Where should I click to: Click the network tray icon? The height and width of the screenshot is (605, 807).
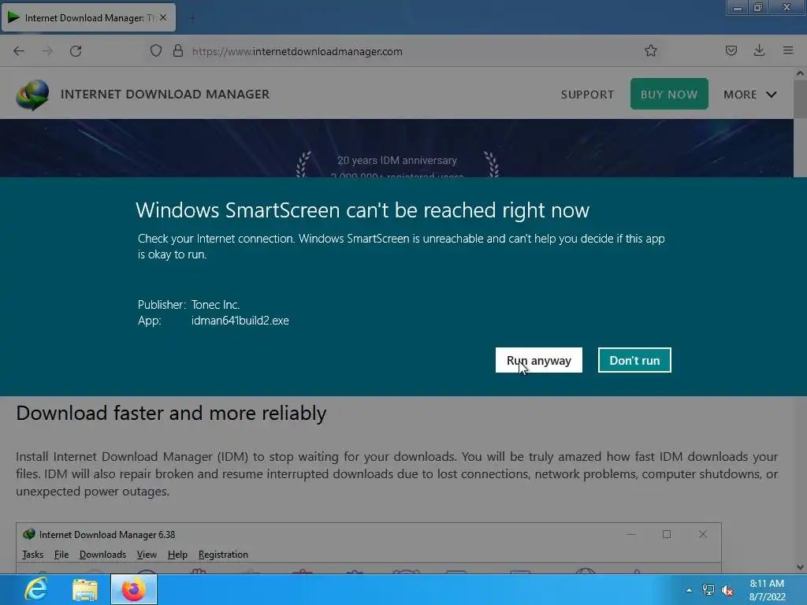click(708, 590)
